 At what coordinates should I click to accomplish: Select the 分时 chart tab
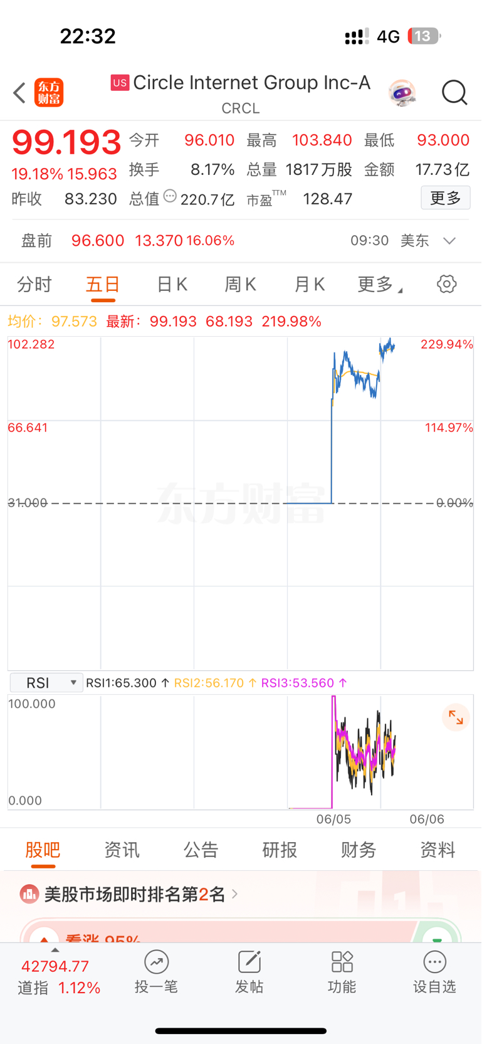tap(34, 285)
